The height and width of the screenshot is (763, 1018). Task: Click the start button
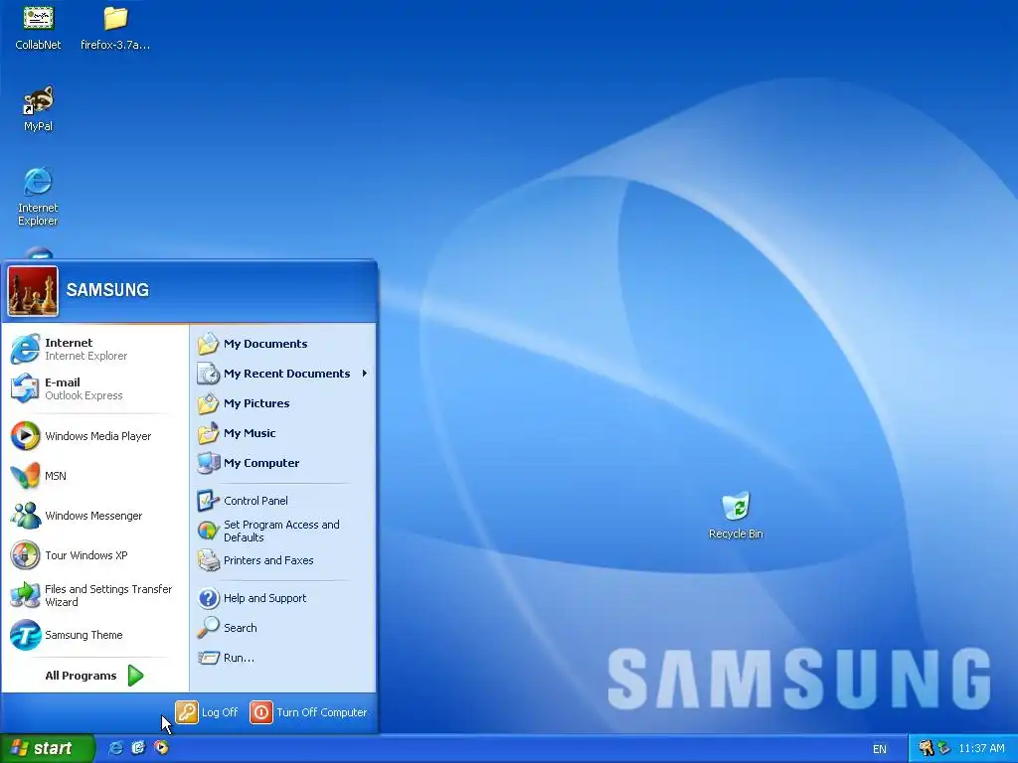click(47, 748)
